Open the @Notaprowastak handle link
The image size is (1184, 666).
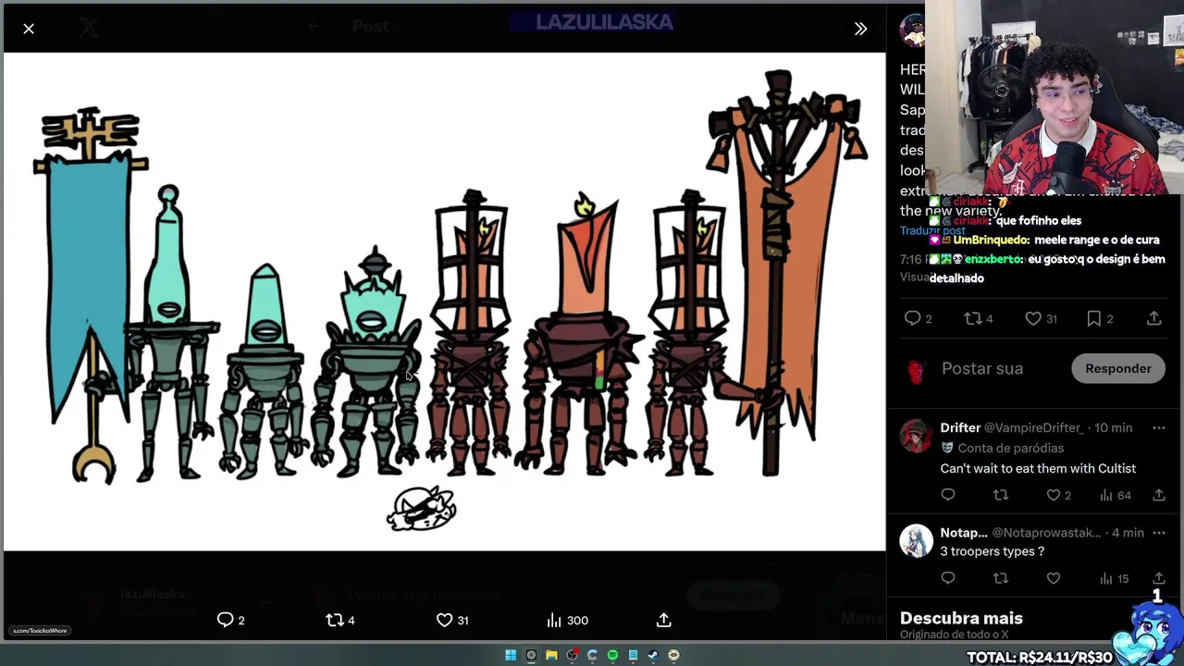tap(1046, 533)
